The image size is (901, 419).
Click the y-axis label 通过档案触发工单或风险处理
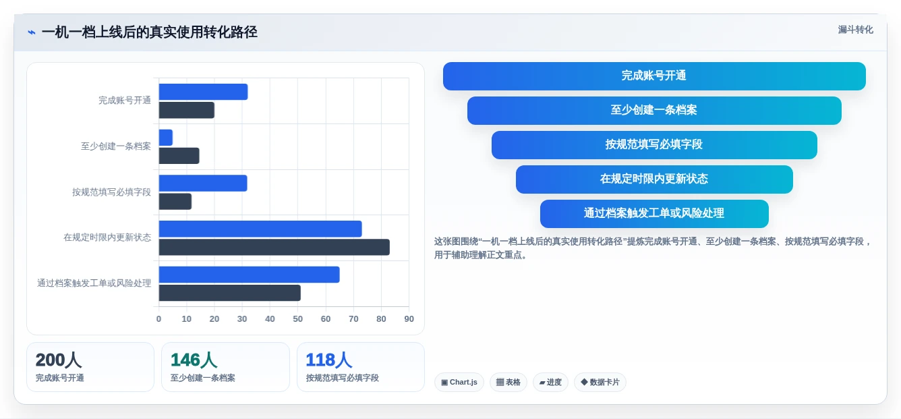pos(94,283)
